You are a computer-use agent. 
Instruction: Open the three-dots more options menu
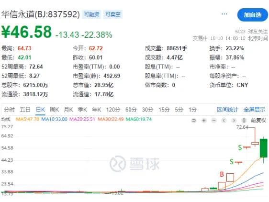tap(224, 14)
